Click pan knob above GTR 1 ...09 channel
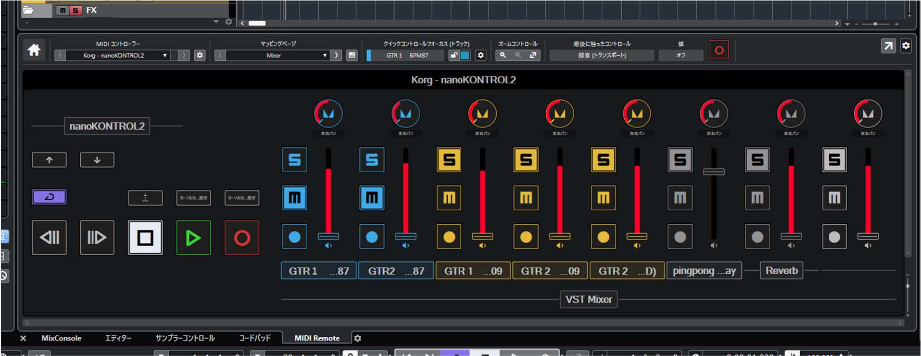 (483, 113)
